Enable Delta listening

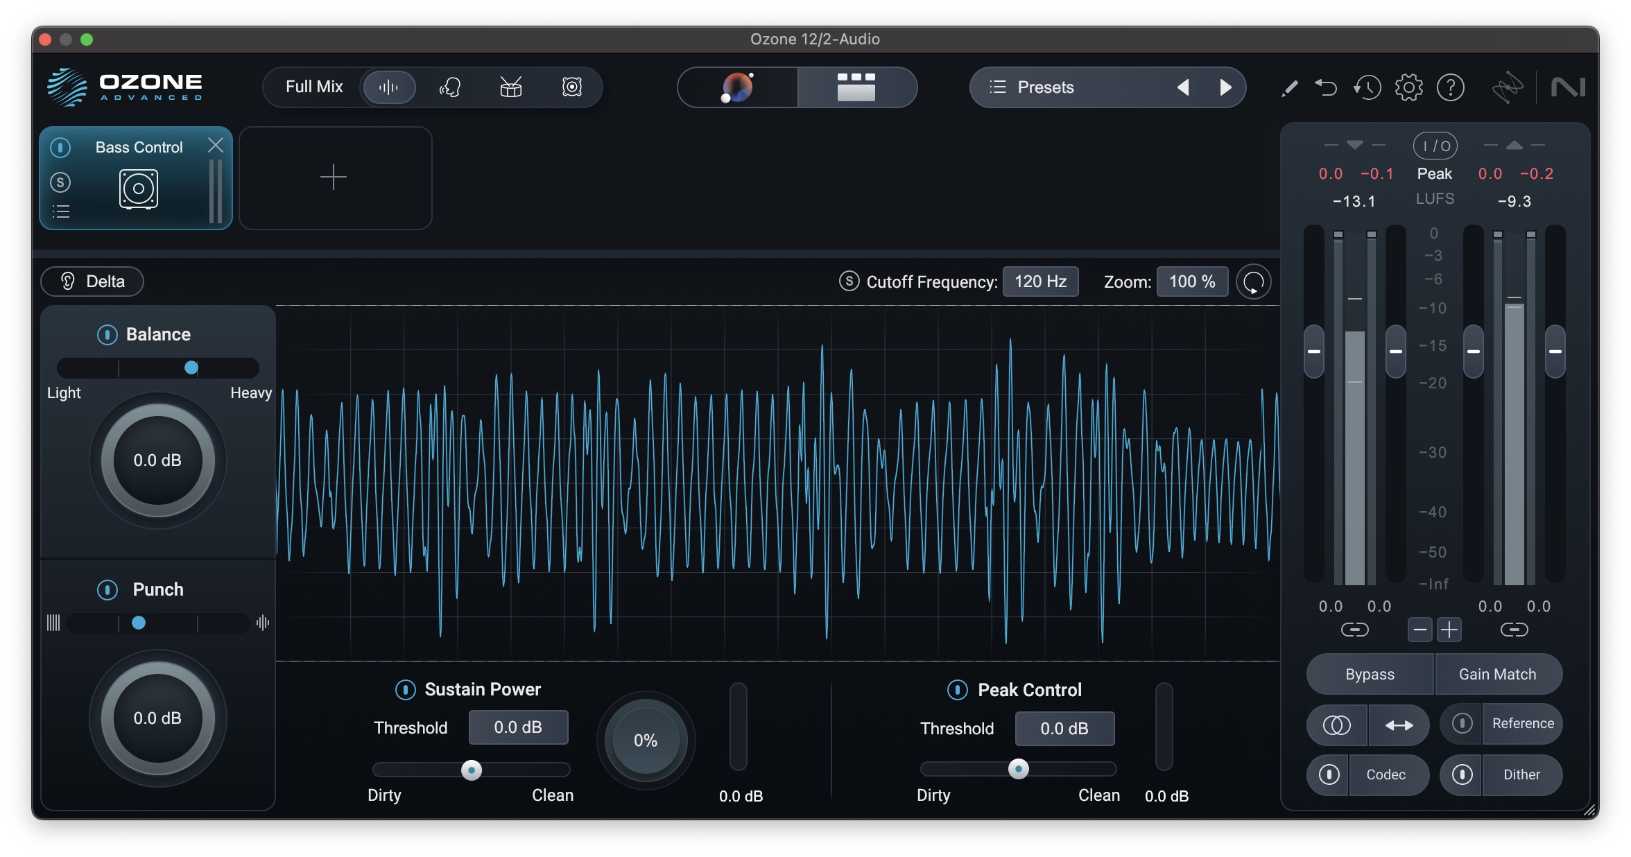point(92,282)
